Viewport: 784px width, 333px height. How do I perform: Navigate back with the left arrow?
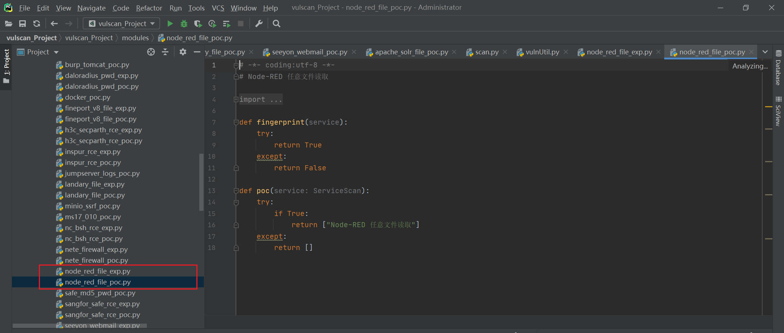pyautogui.click(x=54, y=24)
